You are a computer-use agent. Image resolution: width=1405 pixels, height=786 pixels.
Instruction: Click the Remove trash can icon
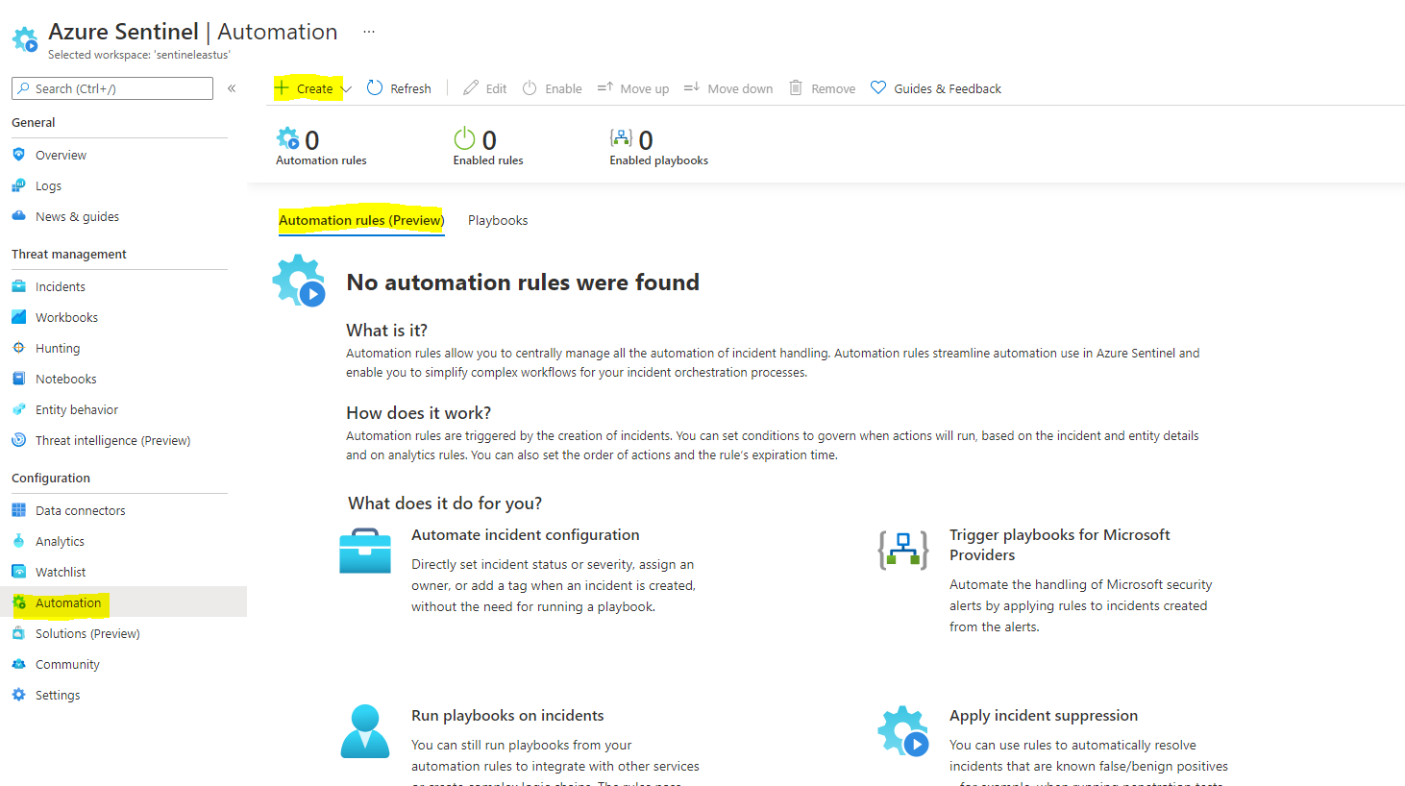[x=796, y=87]
